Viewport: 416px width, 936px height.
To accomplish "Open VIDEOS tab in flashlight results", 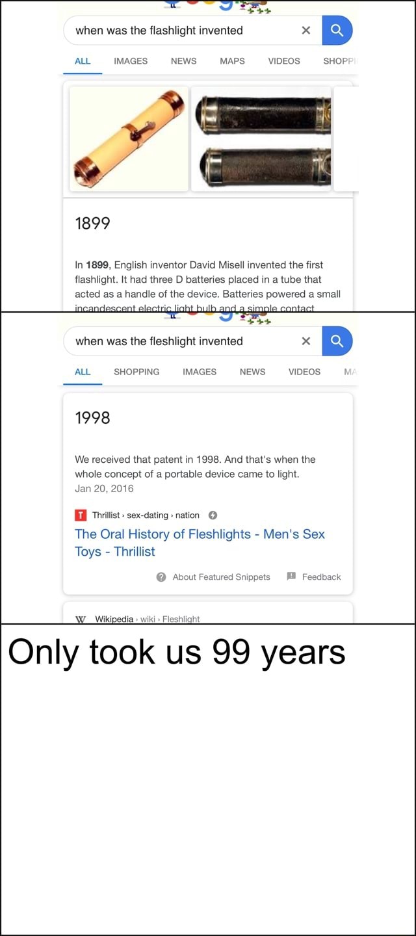I will coord(284,61).
